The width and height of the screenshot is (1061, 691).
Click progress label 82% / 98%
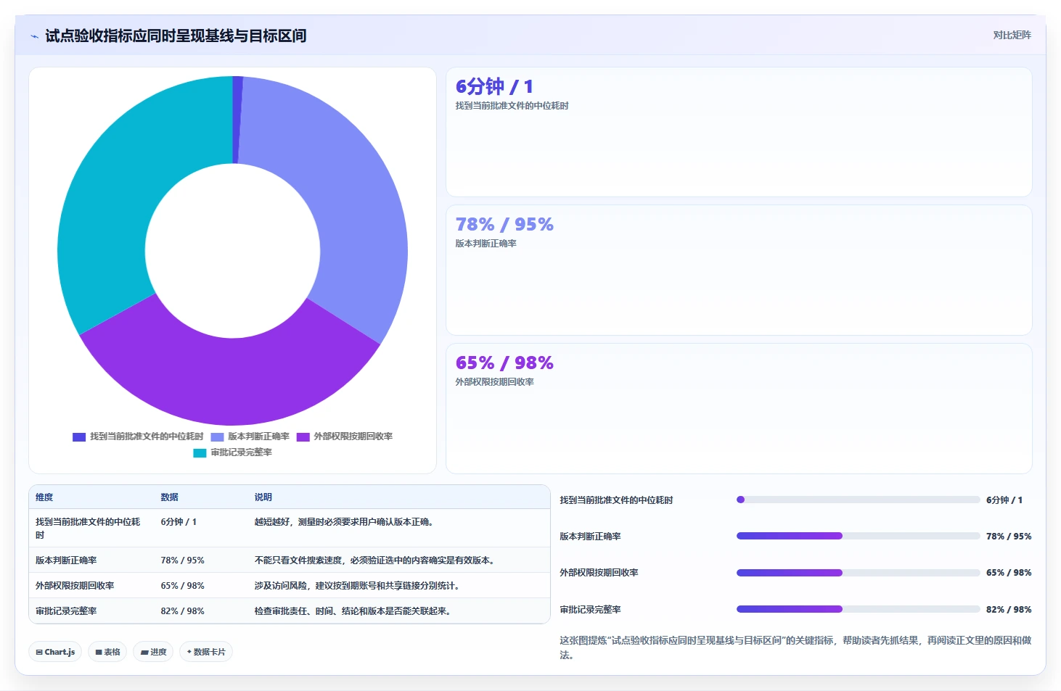click(1009, 610)
